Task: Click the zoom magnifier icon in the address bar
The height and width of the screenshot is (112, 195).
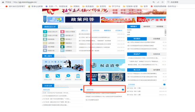Action: 154,2
